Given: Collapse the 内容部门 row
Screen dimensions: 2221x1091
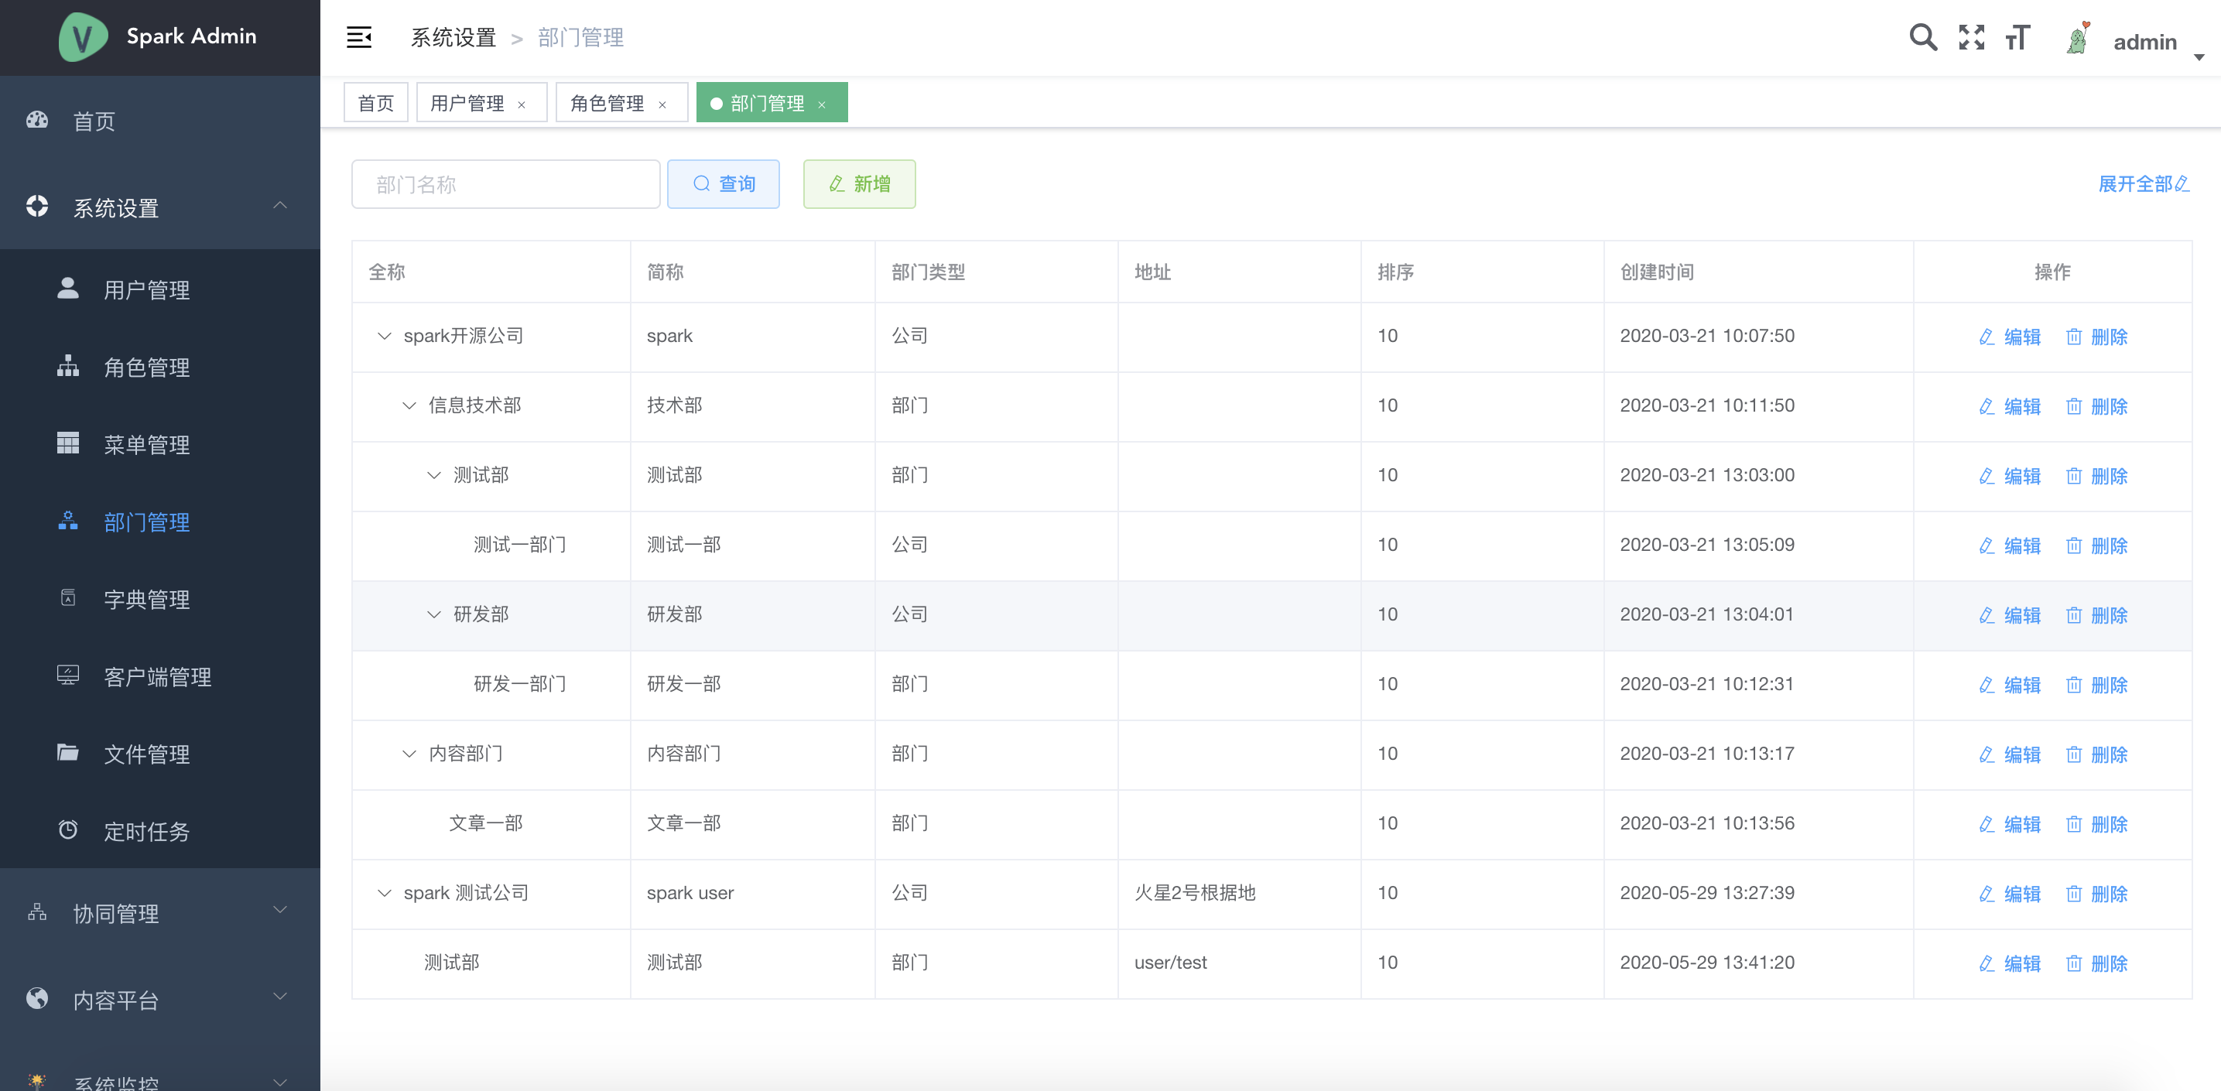Looking at the screenshot, I should coord(409,754).
